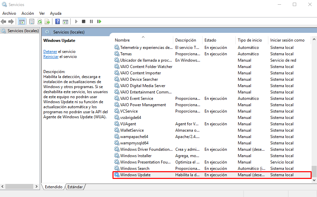
Task: Click the Pause service icon
Action: (x=91, y=21)
